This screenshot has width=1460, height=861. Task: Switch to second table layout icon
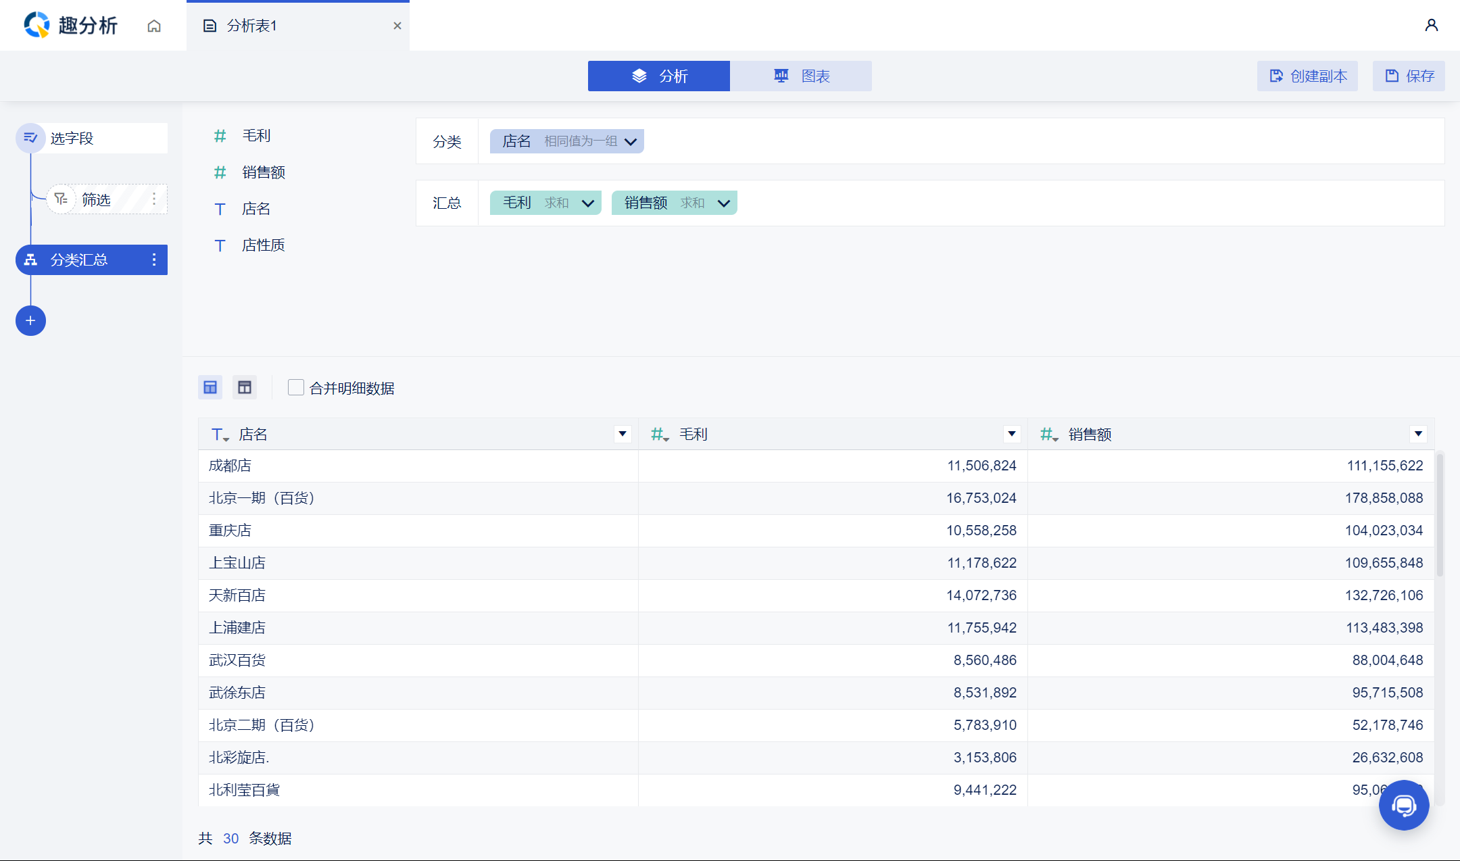pos(245,387)
